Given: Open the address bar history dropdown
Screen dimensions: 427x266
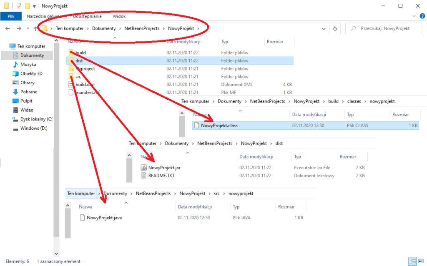Looking at the screenshot, I should (x=324, y=28).
